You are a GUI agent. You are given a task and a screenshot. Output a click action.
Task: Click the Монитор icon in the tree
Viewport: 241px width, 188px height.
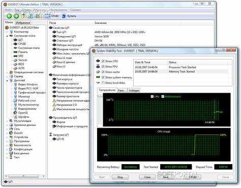[x=15, y=97]
